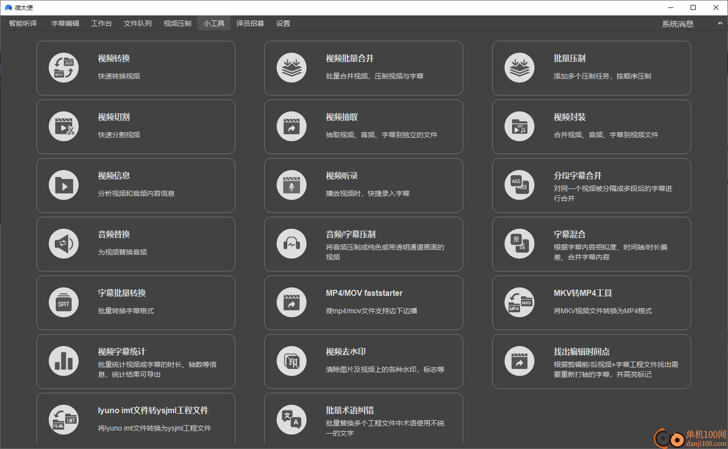
Task: Switch to the 智能听译 tab
Action: click(x=23, y=23)
